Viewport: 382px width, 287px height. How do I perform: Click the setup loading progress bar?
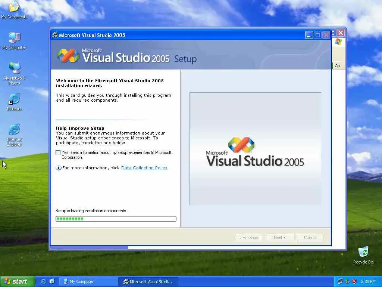[x=116, y=219]
